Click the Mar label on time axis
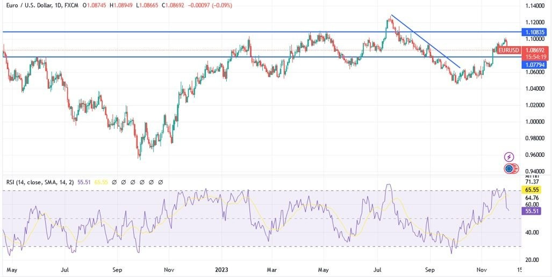 pos(271,270)
